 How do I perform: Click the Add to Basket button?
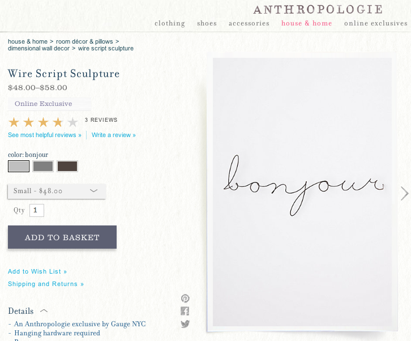pyautogui.click(x=62, y=237)
